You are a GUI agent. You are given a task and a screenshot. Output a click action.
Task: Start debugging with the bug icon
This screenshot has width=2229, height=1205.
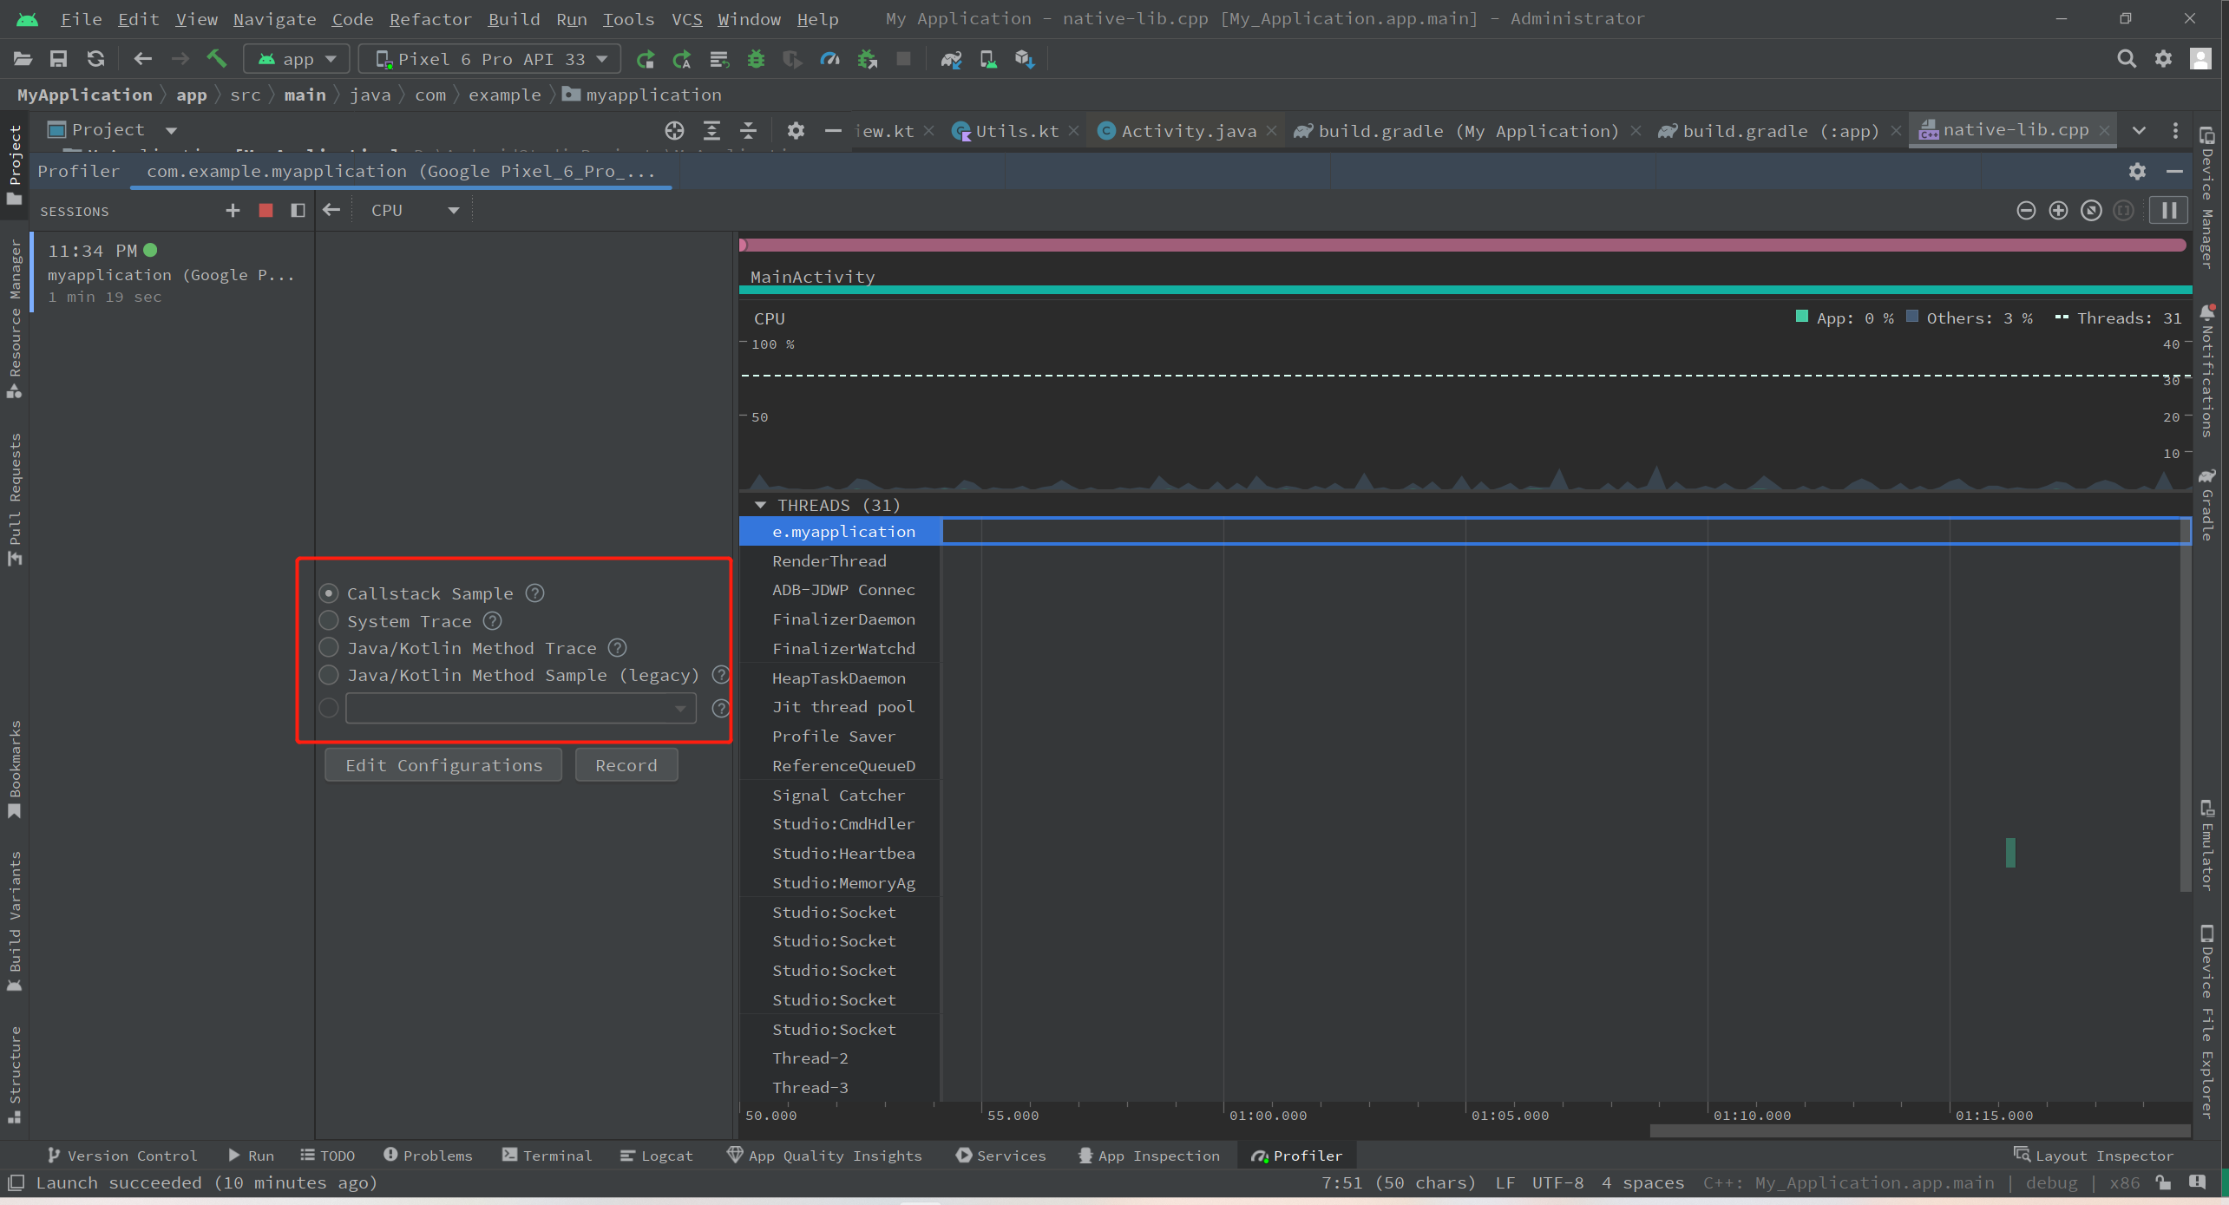click(x=756, y=59)
